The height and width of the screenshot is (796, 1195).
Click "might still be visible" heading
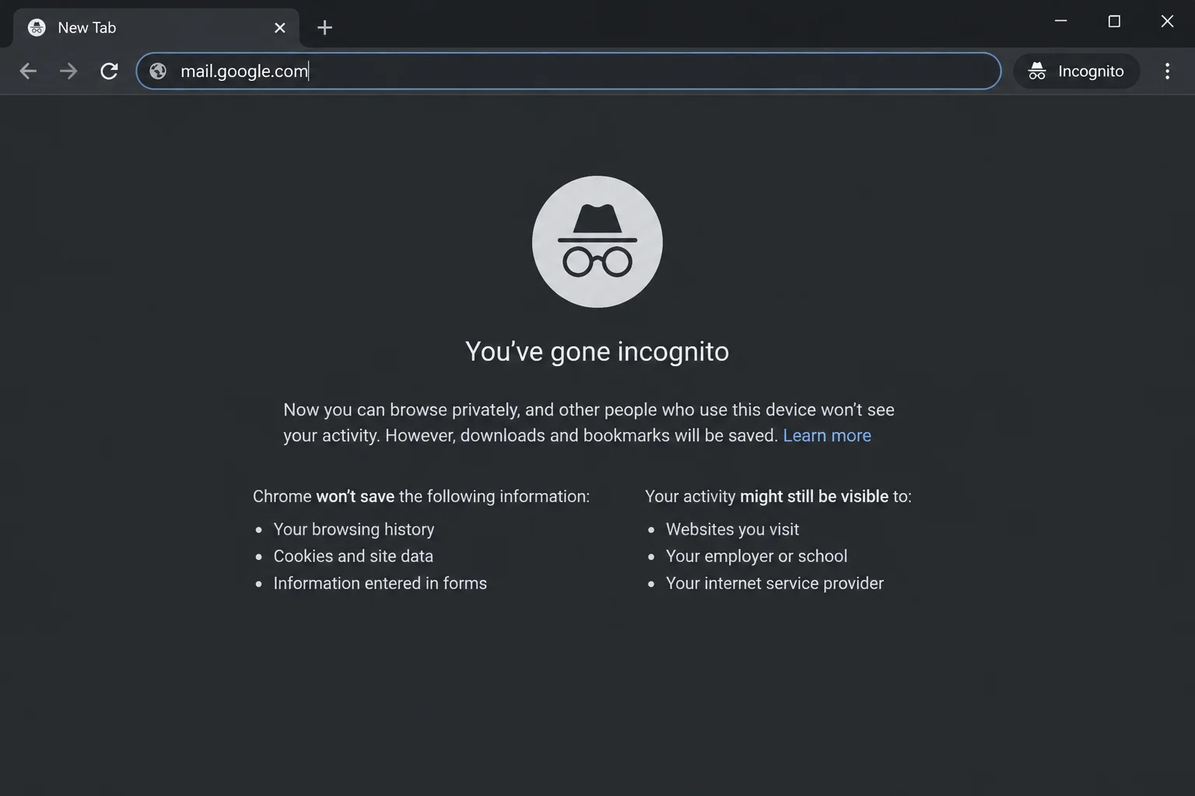coord(778,496)
